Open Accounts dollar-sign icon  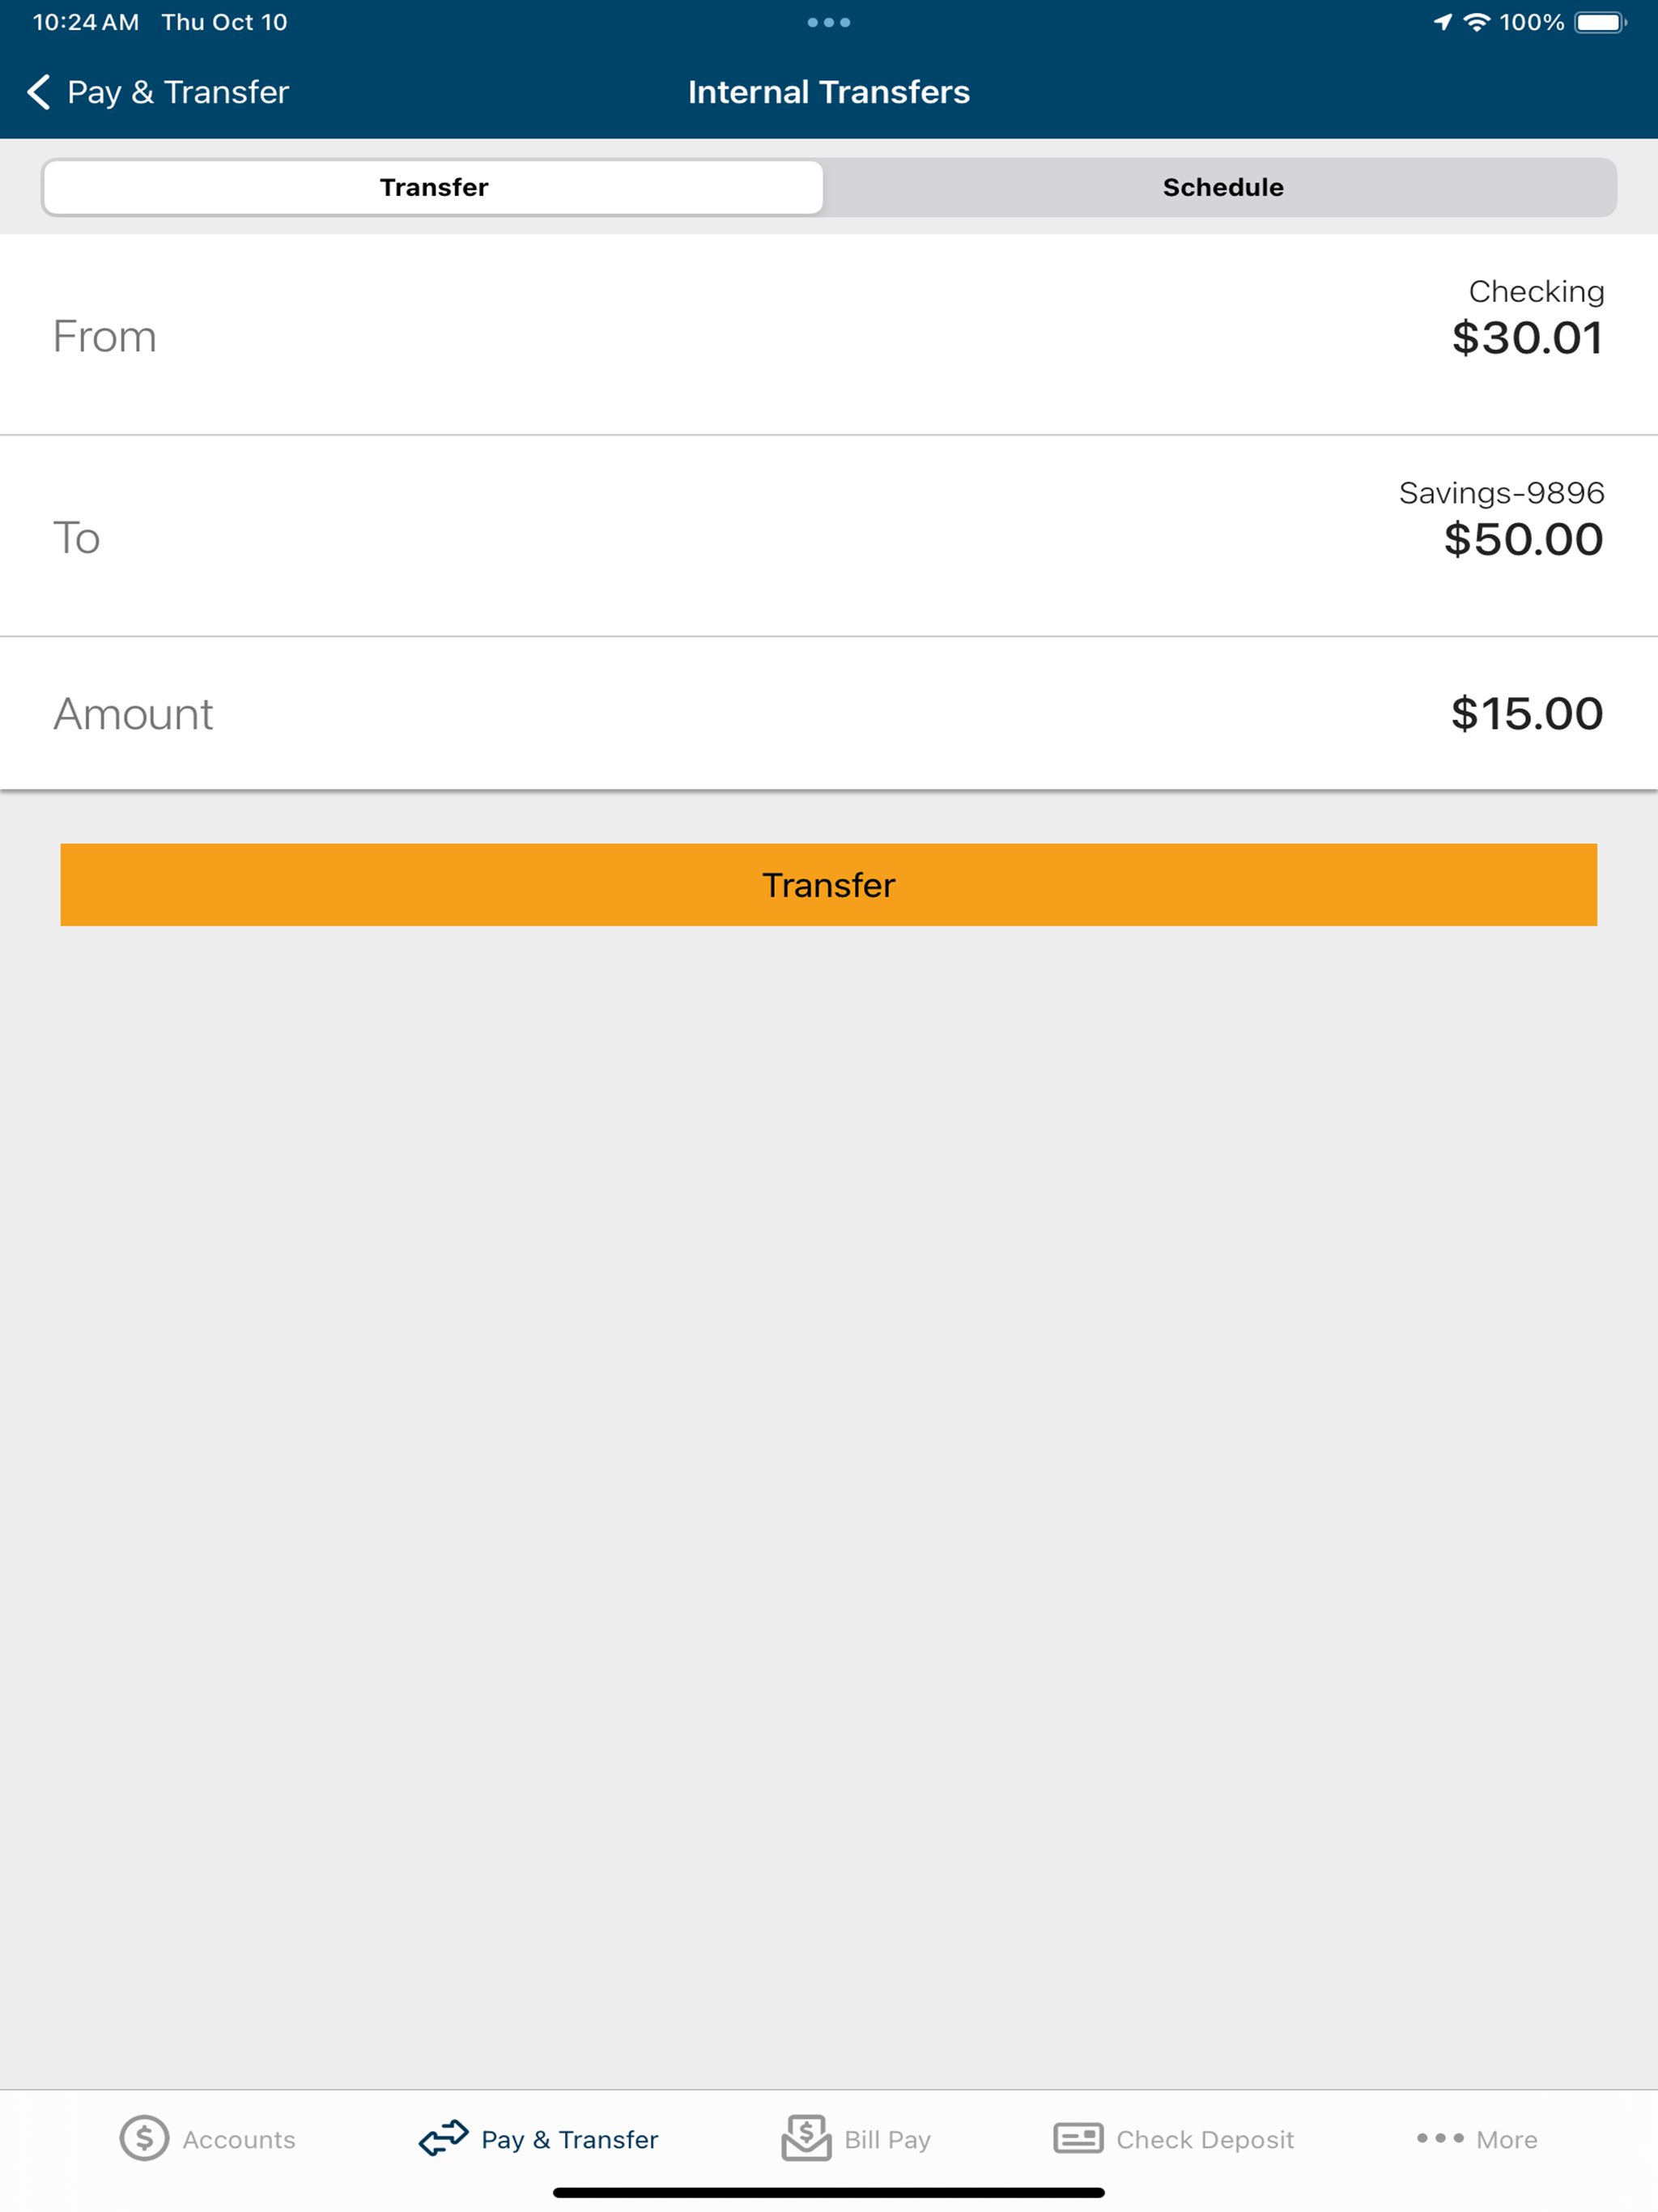[144, 2138]
